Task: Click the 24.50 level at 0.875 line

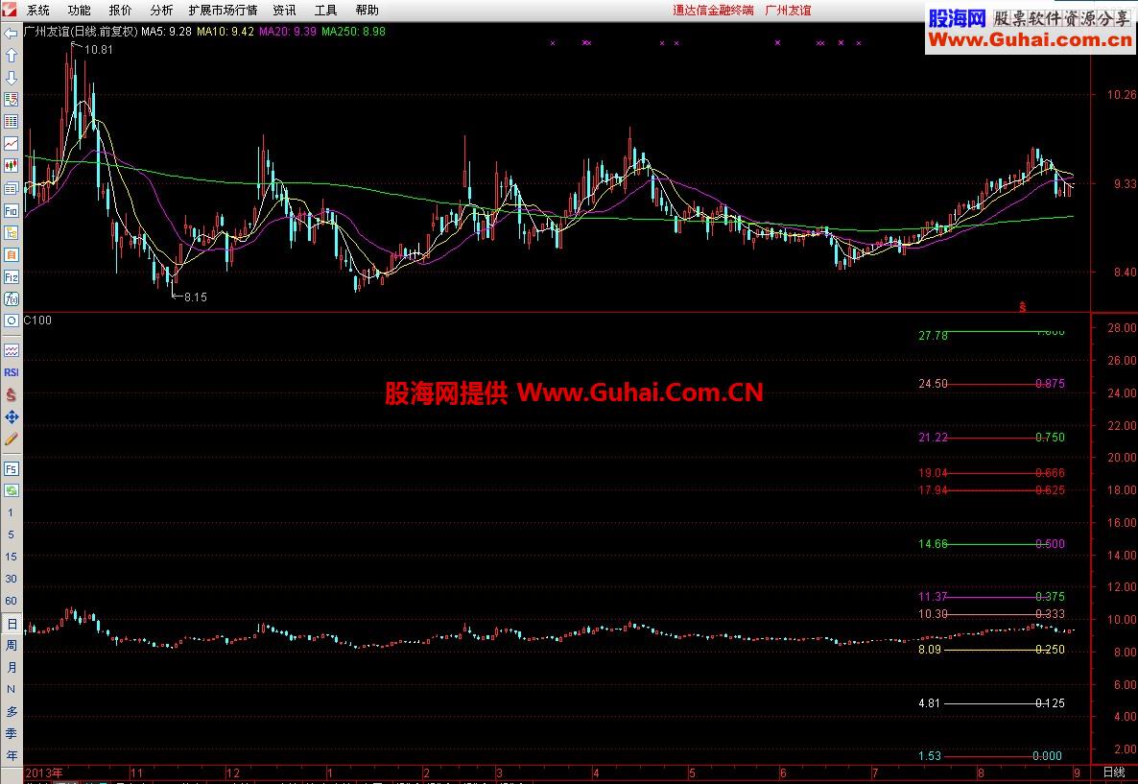Action: [933, 383]
